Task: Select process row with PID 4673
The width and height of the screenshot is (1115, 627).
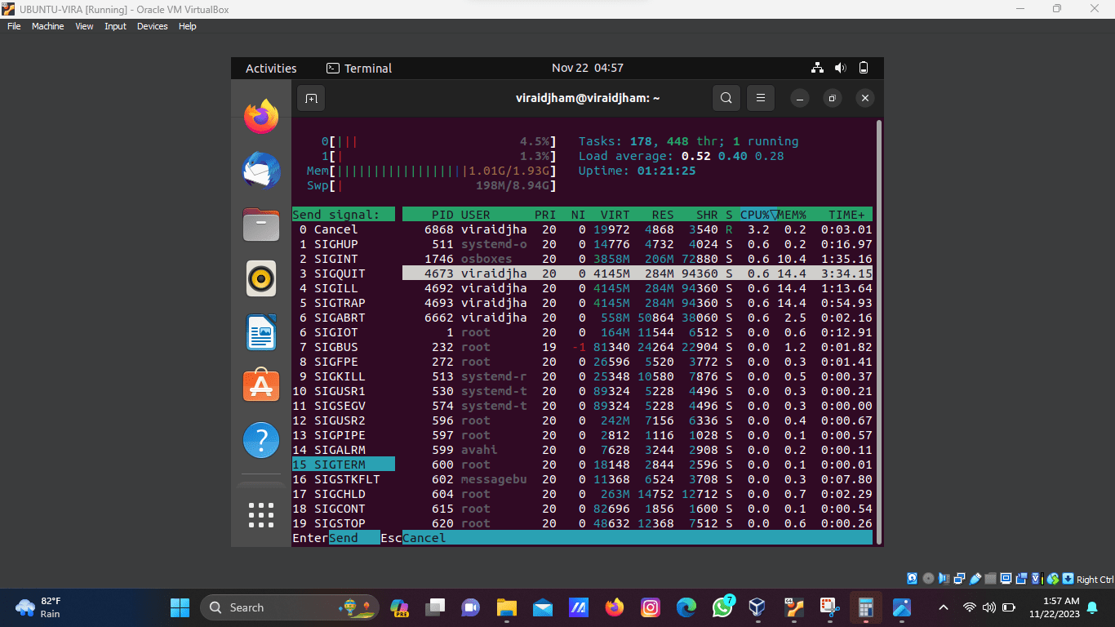Action: click(x=637, y=273)
